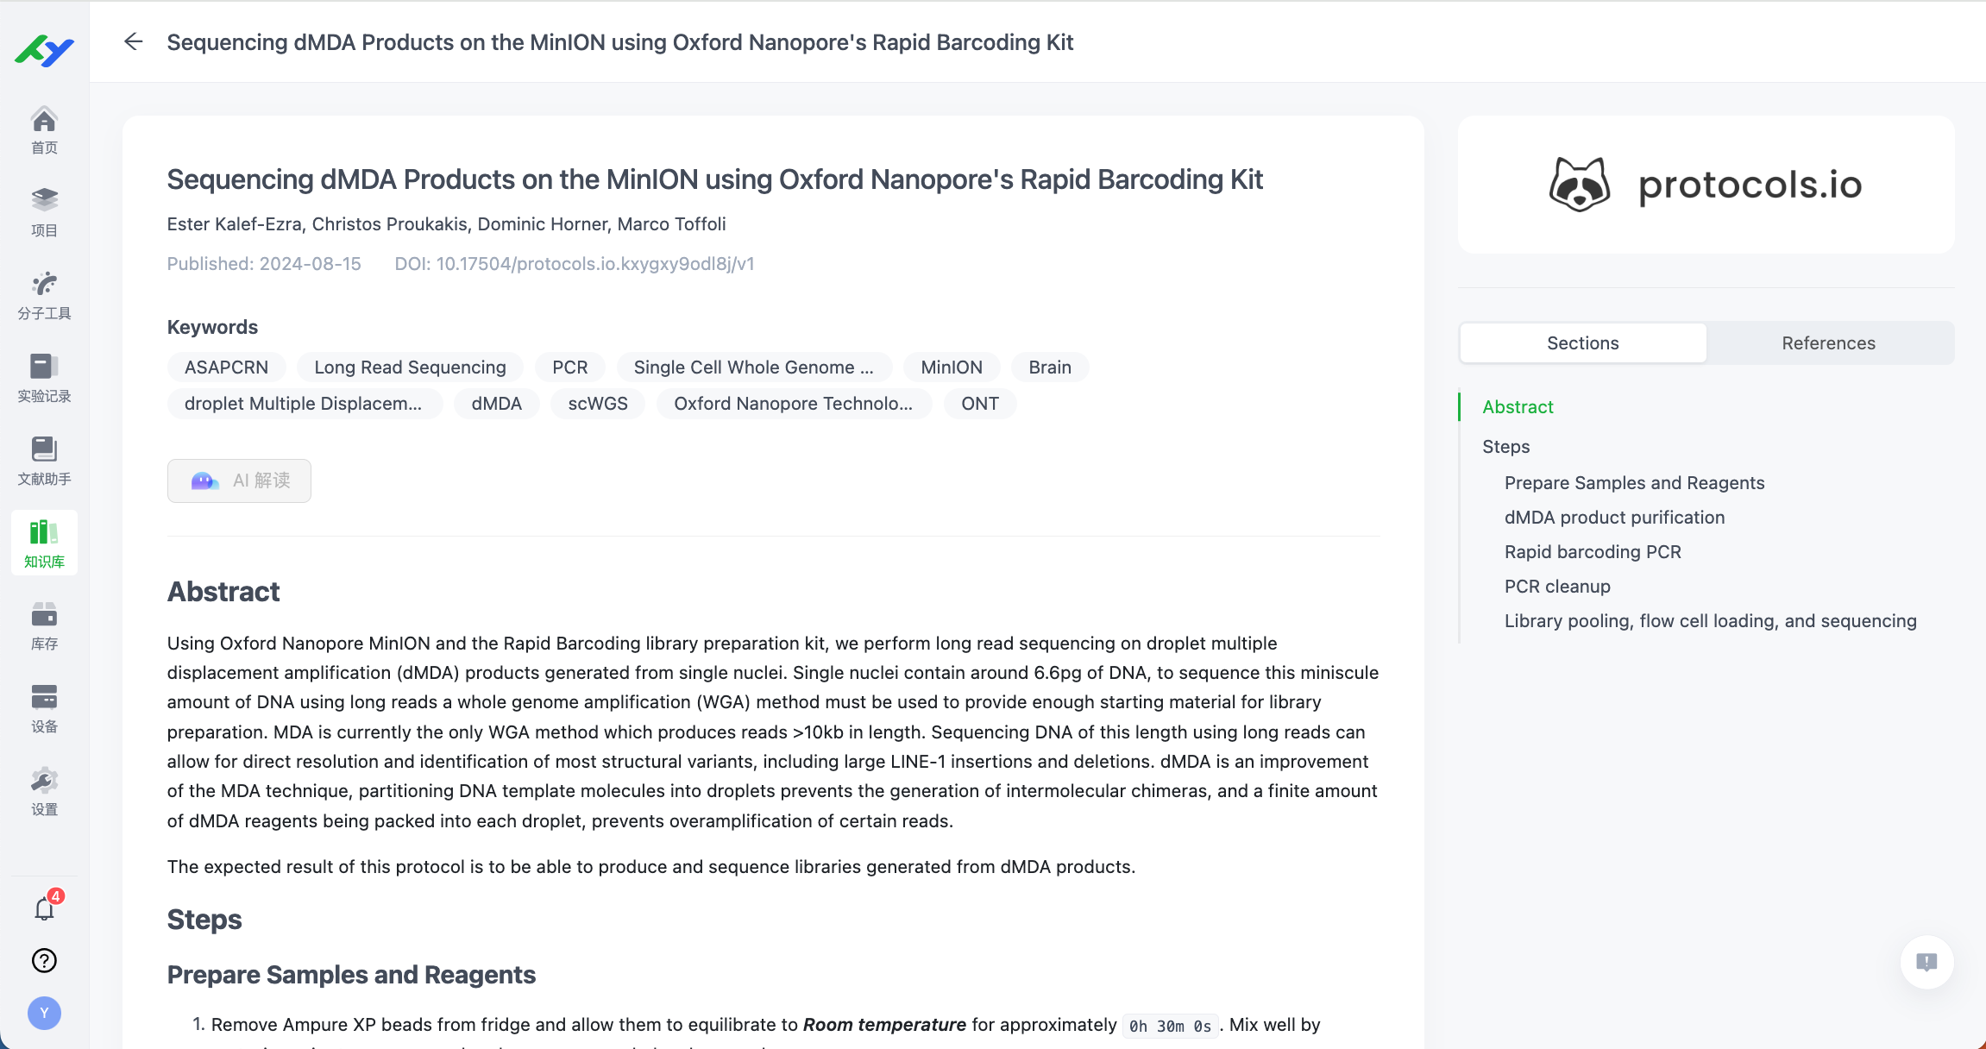Open the 分子工具 molecular tools icon
Image resolution: width=1986 pixels, height=1049 pixels.
pos(44,295)
